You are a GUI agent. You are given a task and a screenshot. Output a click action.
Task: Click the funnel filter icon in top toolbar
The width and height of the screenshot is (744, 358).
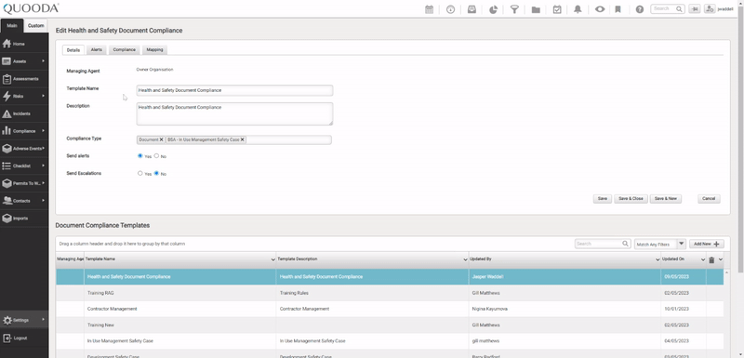click(514, 9)
